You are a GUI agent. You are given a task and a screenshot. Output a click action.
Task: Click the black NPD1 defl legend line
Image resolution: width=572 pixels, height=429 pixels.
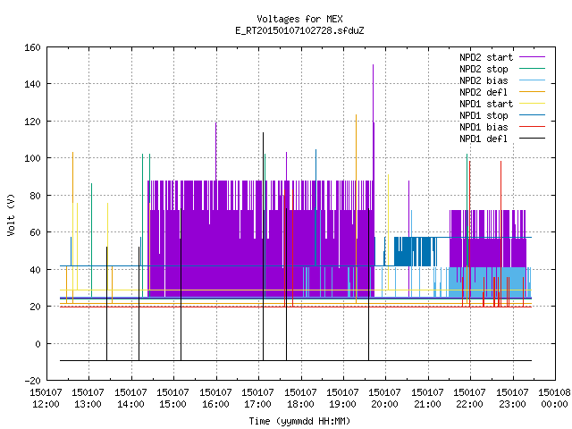(532, 139)
